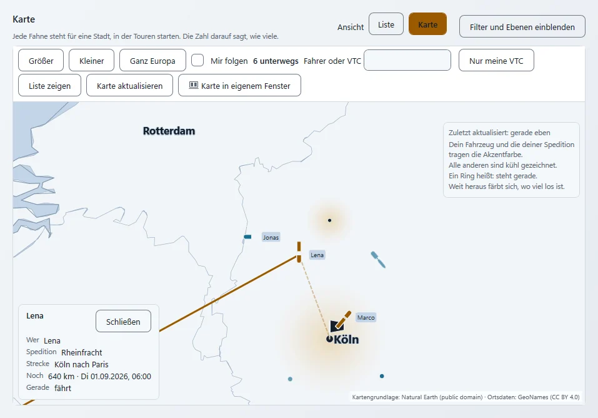The width and height of the screenshot is (598, 418).
Task: Zoom out using the Kleiner button
Action: [x=91, y=60]
